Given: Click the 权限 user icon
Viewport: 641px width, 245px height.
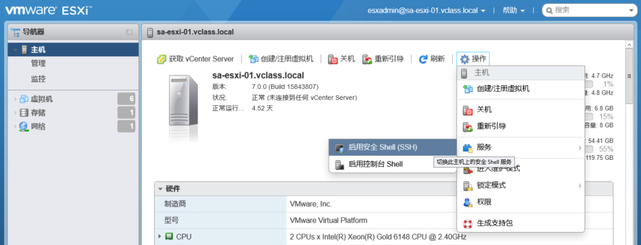Looking at the screenshot, I should tap(467, 202).
